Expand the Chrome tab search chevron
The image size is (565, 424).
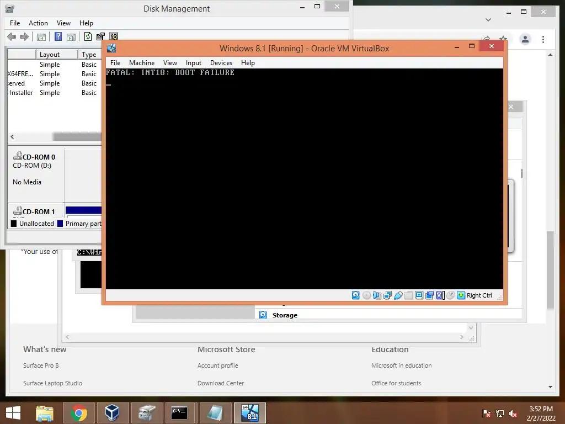click(488, 20)
